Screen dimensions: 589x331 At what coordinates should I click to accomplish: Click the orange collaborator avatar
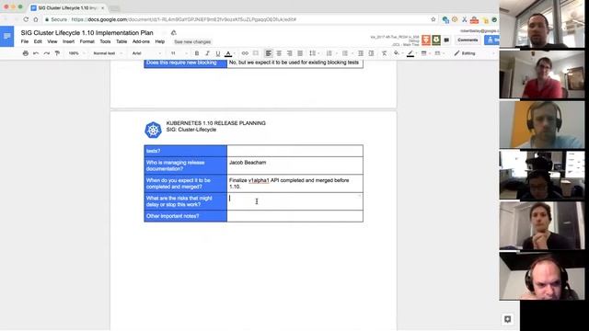(425, 40)
